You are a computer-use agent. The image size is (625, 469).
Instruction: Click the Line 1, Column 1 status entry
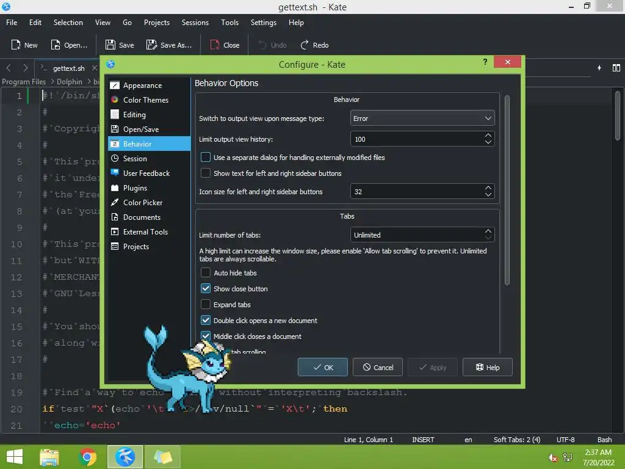click(x=368, y=440)
